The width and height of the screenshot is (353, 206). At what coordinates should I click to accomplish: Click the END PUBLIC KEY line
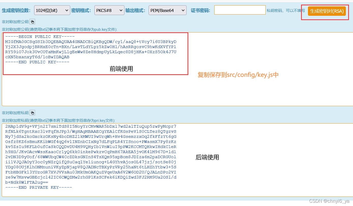click(x=37, y=62)
